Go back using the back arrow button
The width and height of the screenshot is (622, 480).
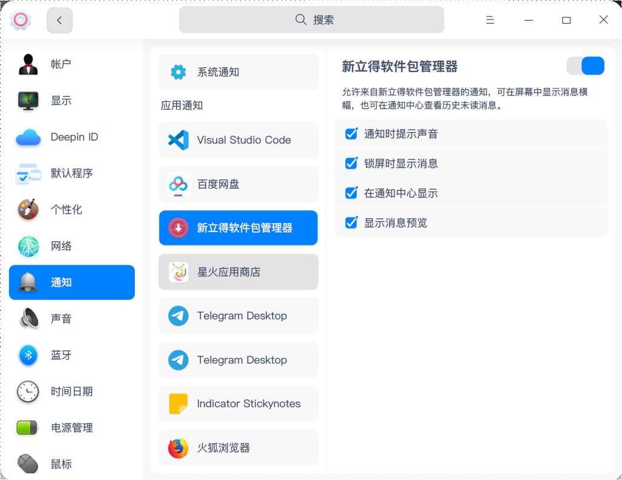[x=59, y=20]
